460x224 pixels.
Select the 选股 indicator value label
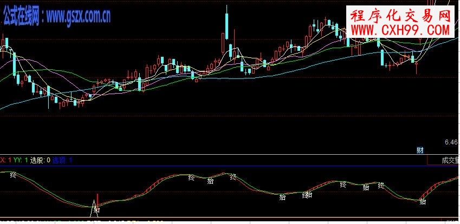click(40, 160)
